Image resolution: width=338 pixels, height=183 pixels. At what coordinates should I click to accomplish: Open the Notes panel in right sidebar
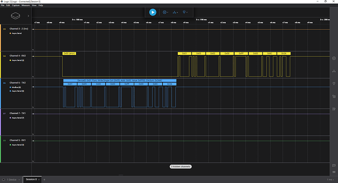coord(334,109)
